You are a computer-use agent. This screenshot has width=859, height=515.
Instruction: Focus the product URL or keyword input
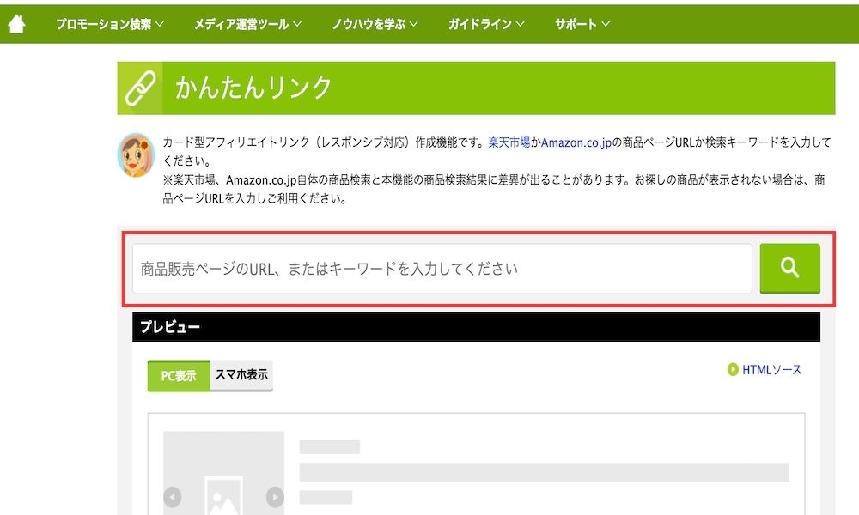[442, 269]
